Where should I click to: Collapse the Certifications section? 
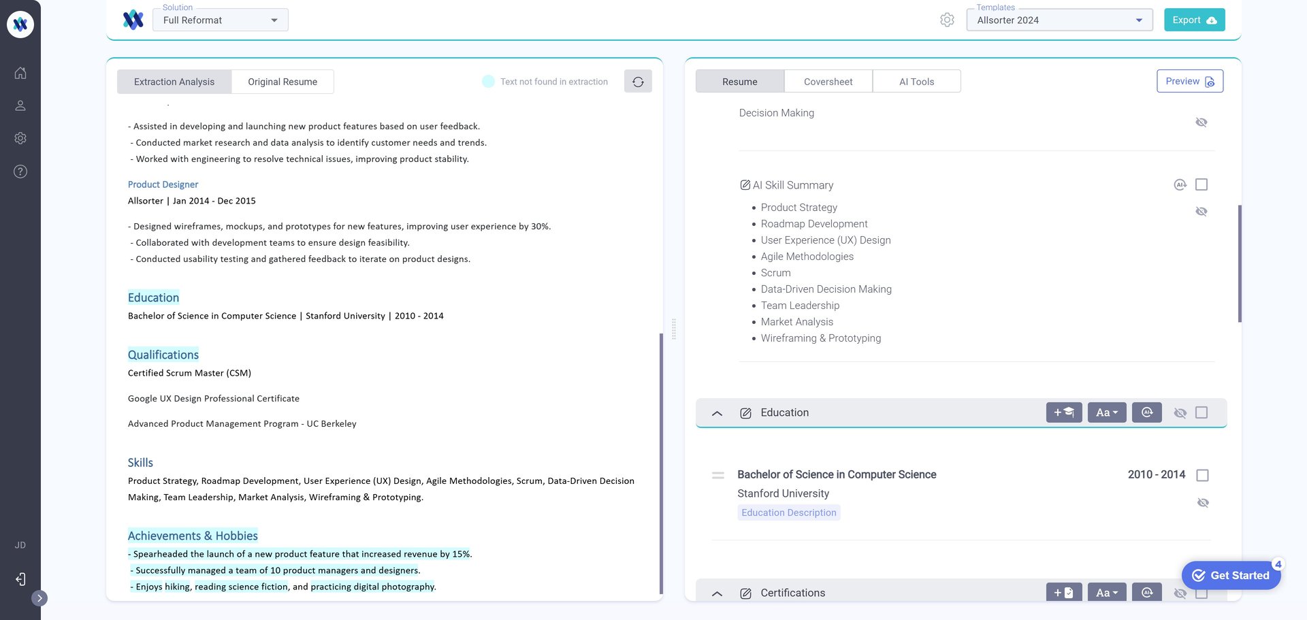tap(717, 593)
